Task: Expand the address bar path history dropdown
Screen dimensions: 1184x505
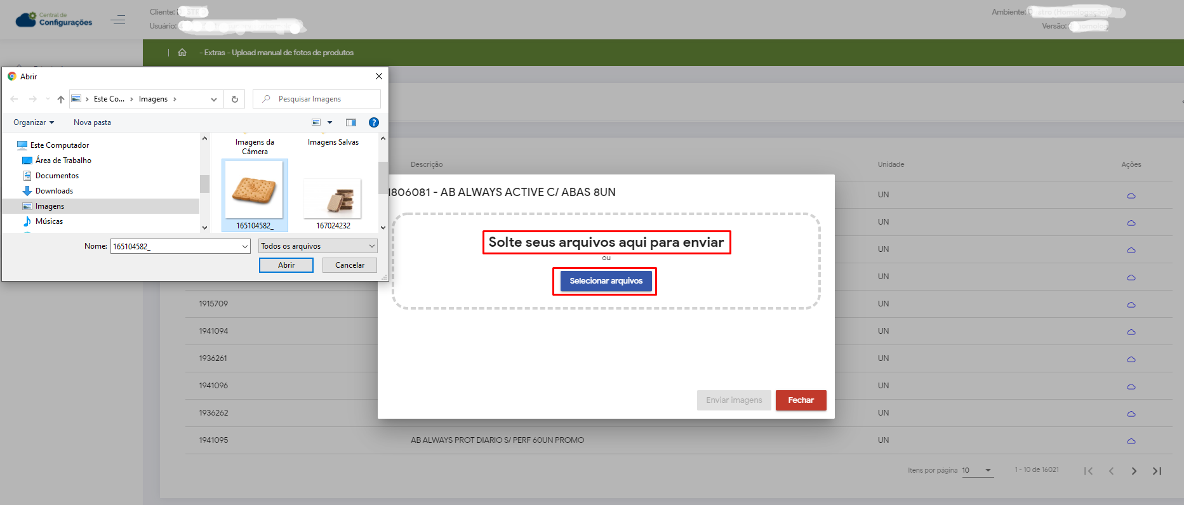Action: (214, 99)
